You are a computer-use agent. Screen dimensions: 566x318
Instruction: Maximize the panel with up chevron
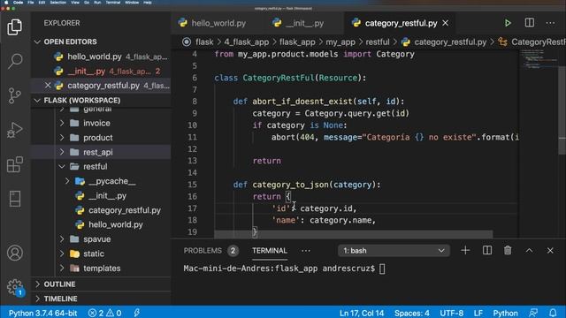(529, 250)
